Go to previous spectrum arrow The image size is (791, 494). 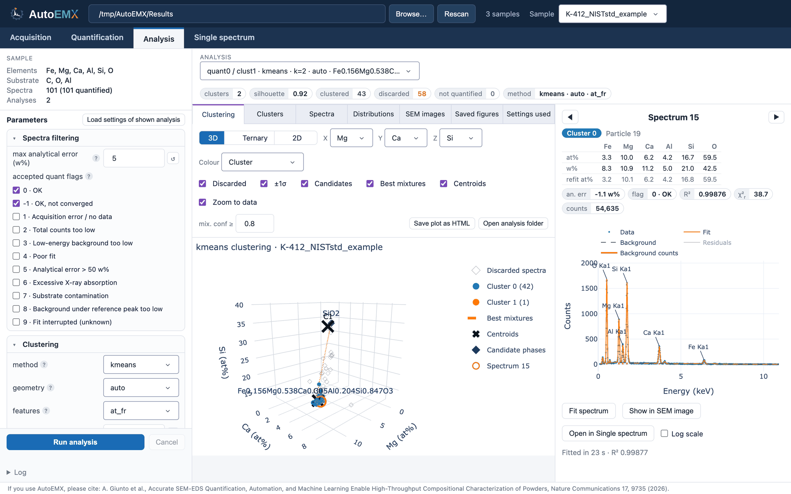coord(570,117)
